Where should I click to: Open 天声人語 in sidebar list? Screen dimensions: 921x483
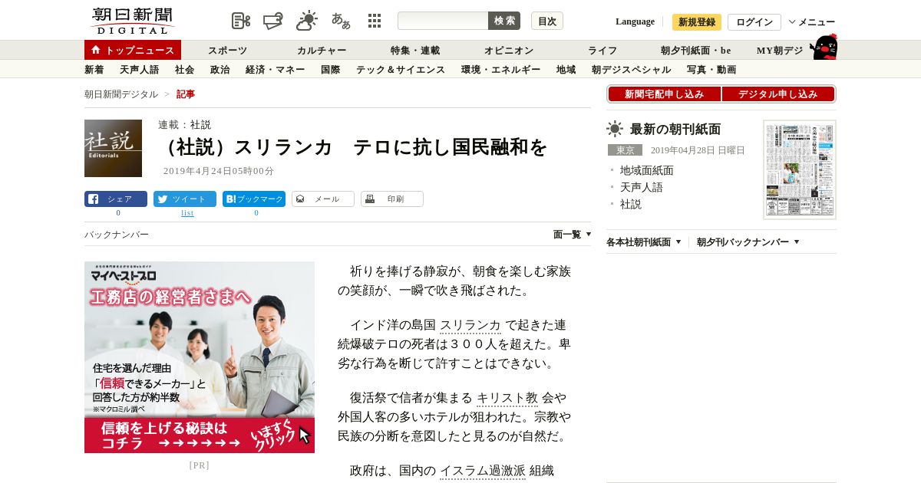(642, 187)
